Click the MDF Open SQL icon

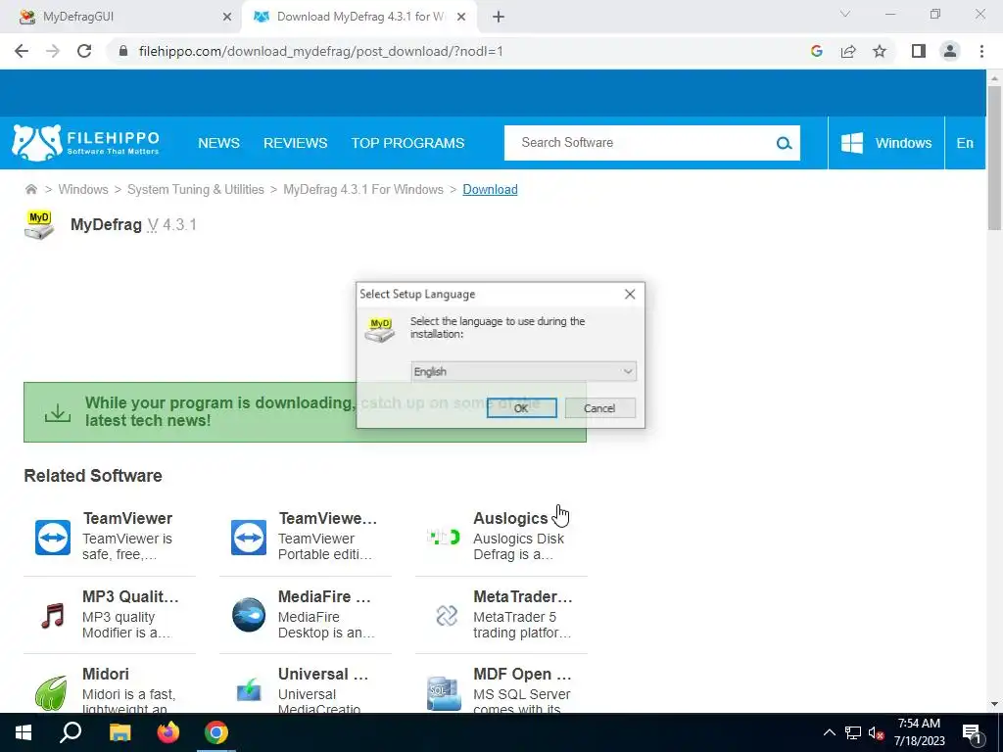[x=444, y=694]
